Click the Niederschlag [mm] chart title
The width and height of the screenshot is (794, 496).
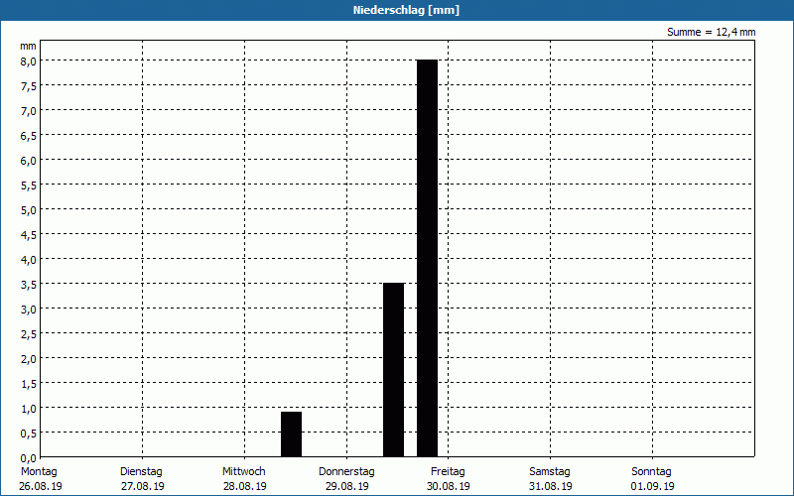tap(406, 10)
